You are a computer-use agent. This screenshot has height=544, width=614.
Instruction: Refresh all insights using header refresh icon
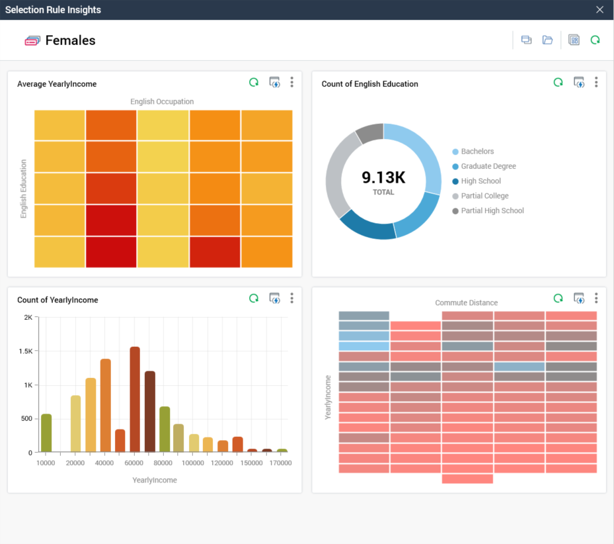(x=595, y=40)
